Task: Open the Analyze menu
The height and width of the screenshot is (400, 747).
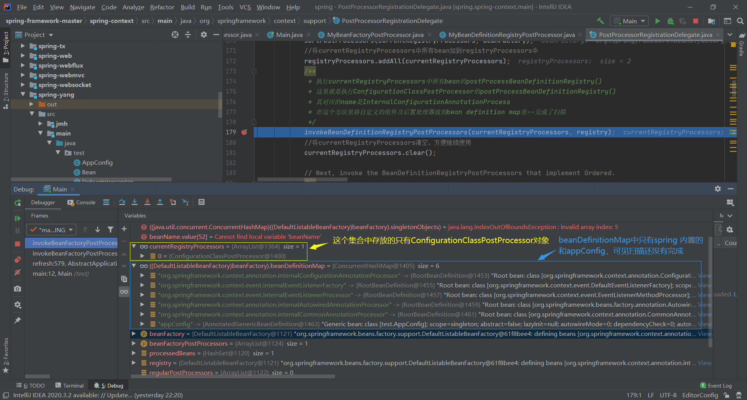Action: coord(133,7)
